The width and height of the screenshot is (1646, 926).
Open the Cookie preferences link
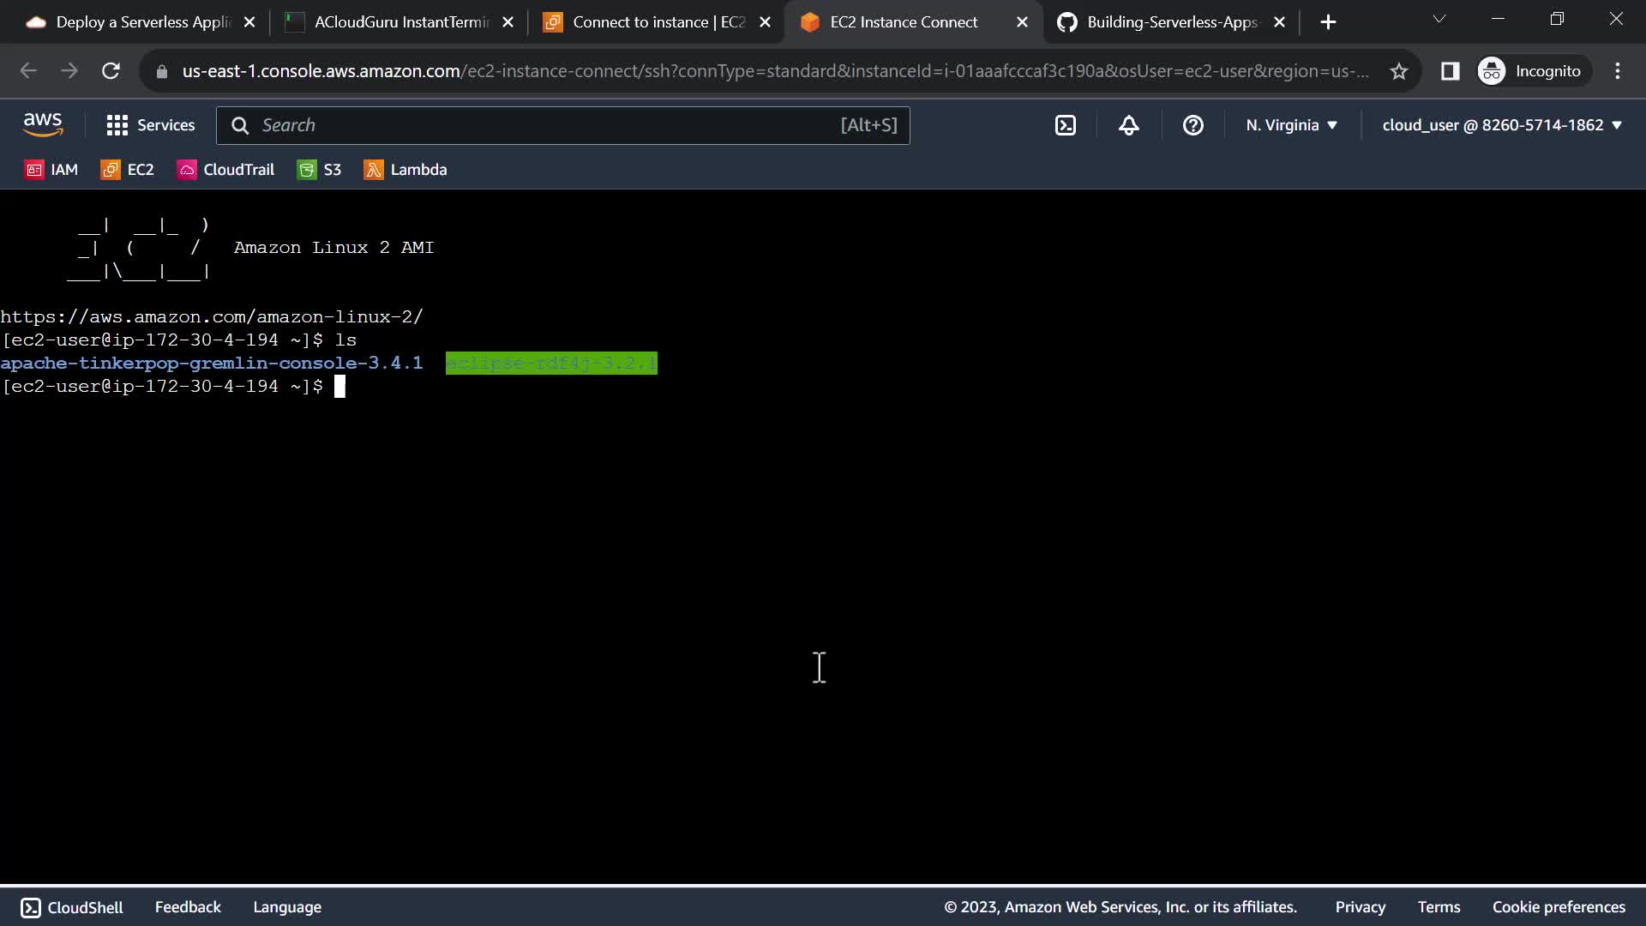(x=1558, y=907)
